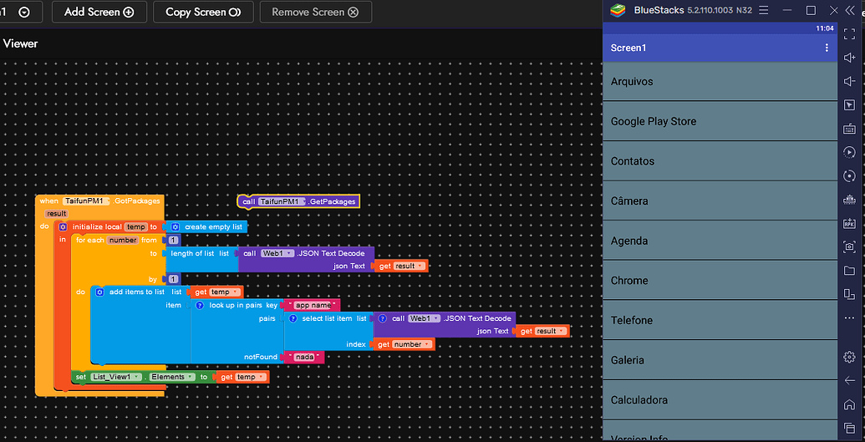Open Web1 dropdown next to select list item

coord(425,318)
